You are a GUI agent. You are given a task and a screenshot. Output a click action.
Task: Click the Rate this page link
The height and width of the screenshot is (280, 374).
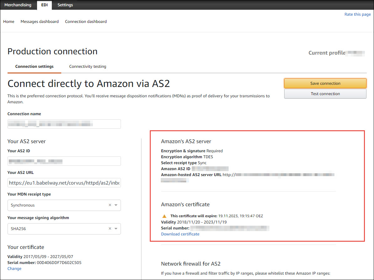coord(357,14)
